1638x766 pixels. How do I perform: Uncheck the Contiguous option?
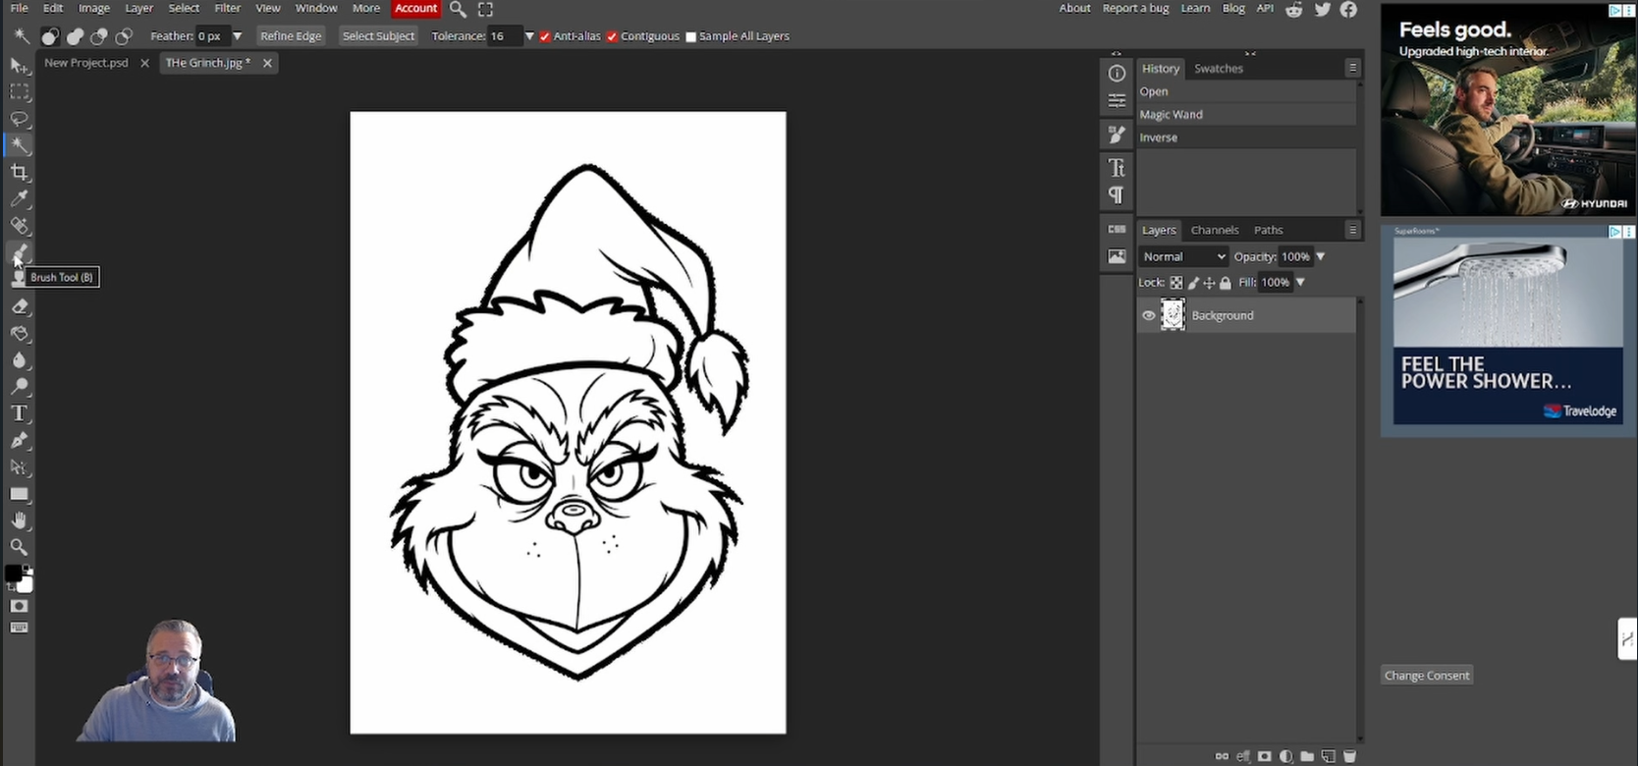pyautogui.click(x=612, y=36)
